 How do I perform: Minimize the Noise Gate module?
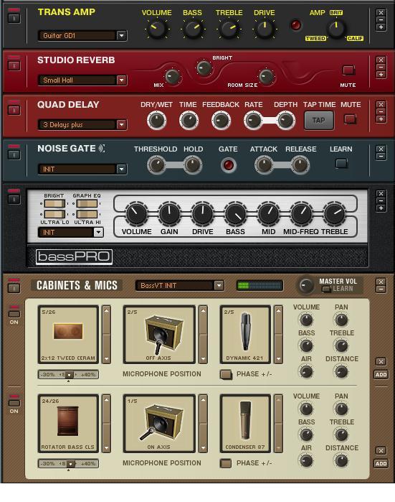pyautogui.click(x=381, y=157)
